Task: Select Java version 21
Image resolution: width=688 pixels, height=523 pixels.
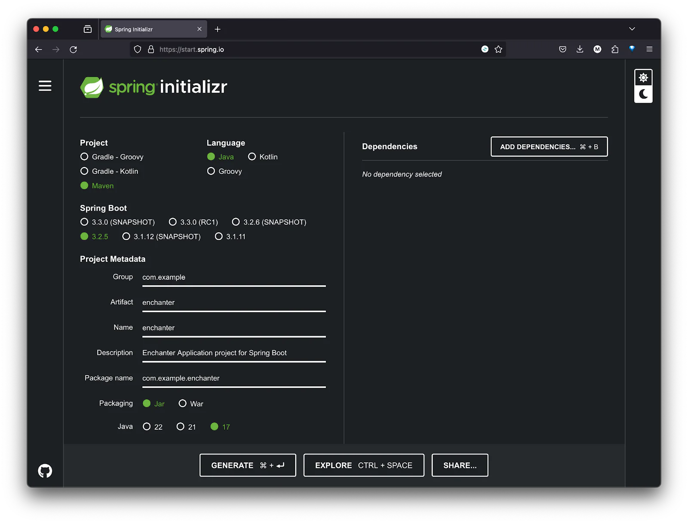Action: tap(186, 427)
